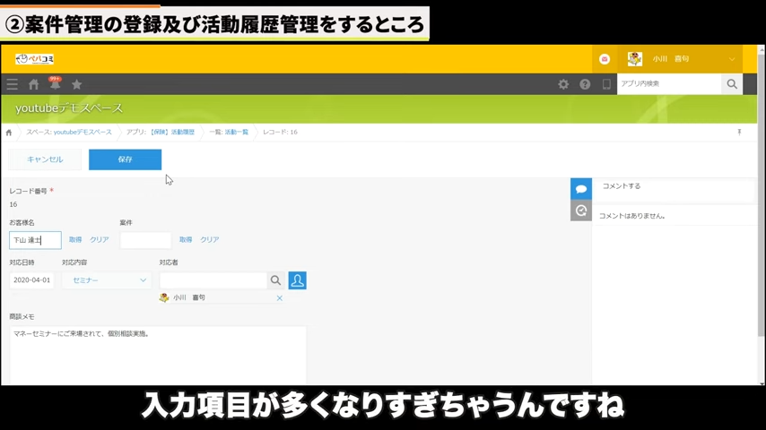Click the 対応日時 date field
The width and height of the screenshot is (766, 430).
click(31, 280)
